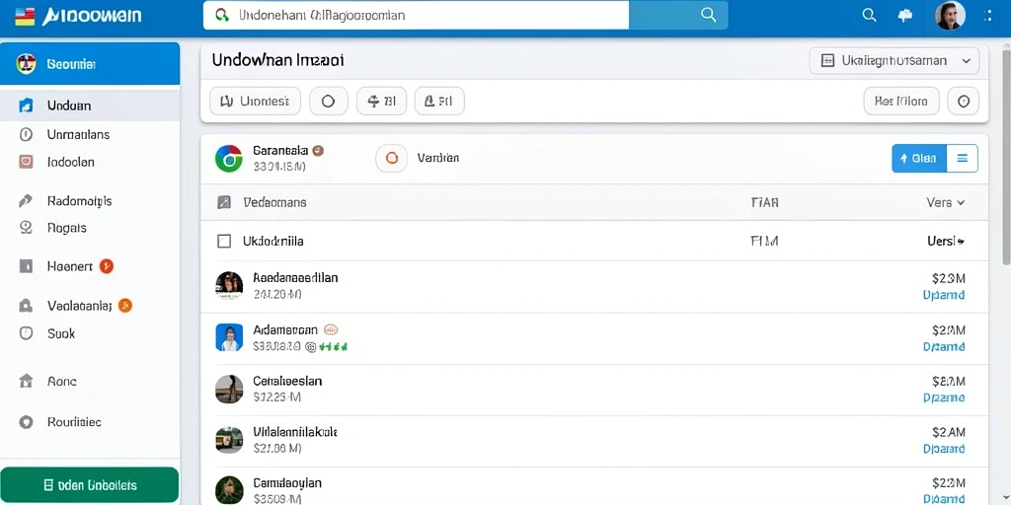The width and height of the screenshot is (1011, 505).
Task: Open the user profile avatar
Action: (x=950, y=16)
